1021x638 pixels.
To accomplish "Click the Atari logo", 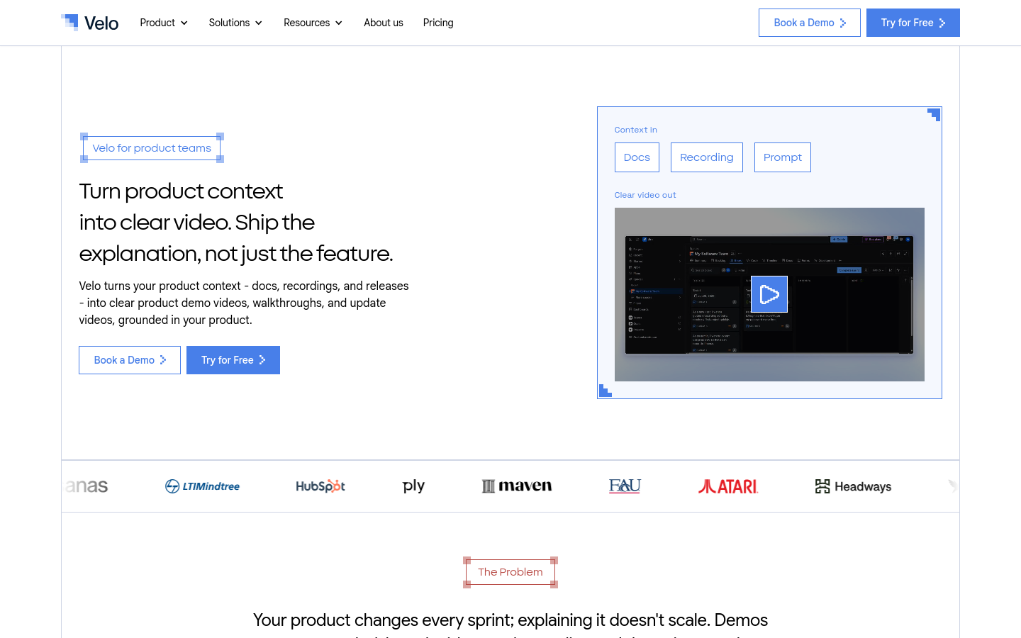I will tap(728, 486).
